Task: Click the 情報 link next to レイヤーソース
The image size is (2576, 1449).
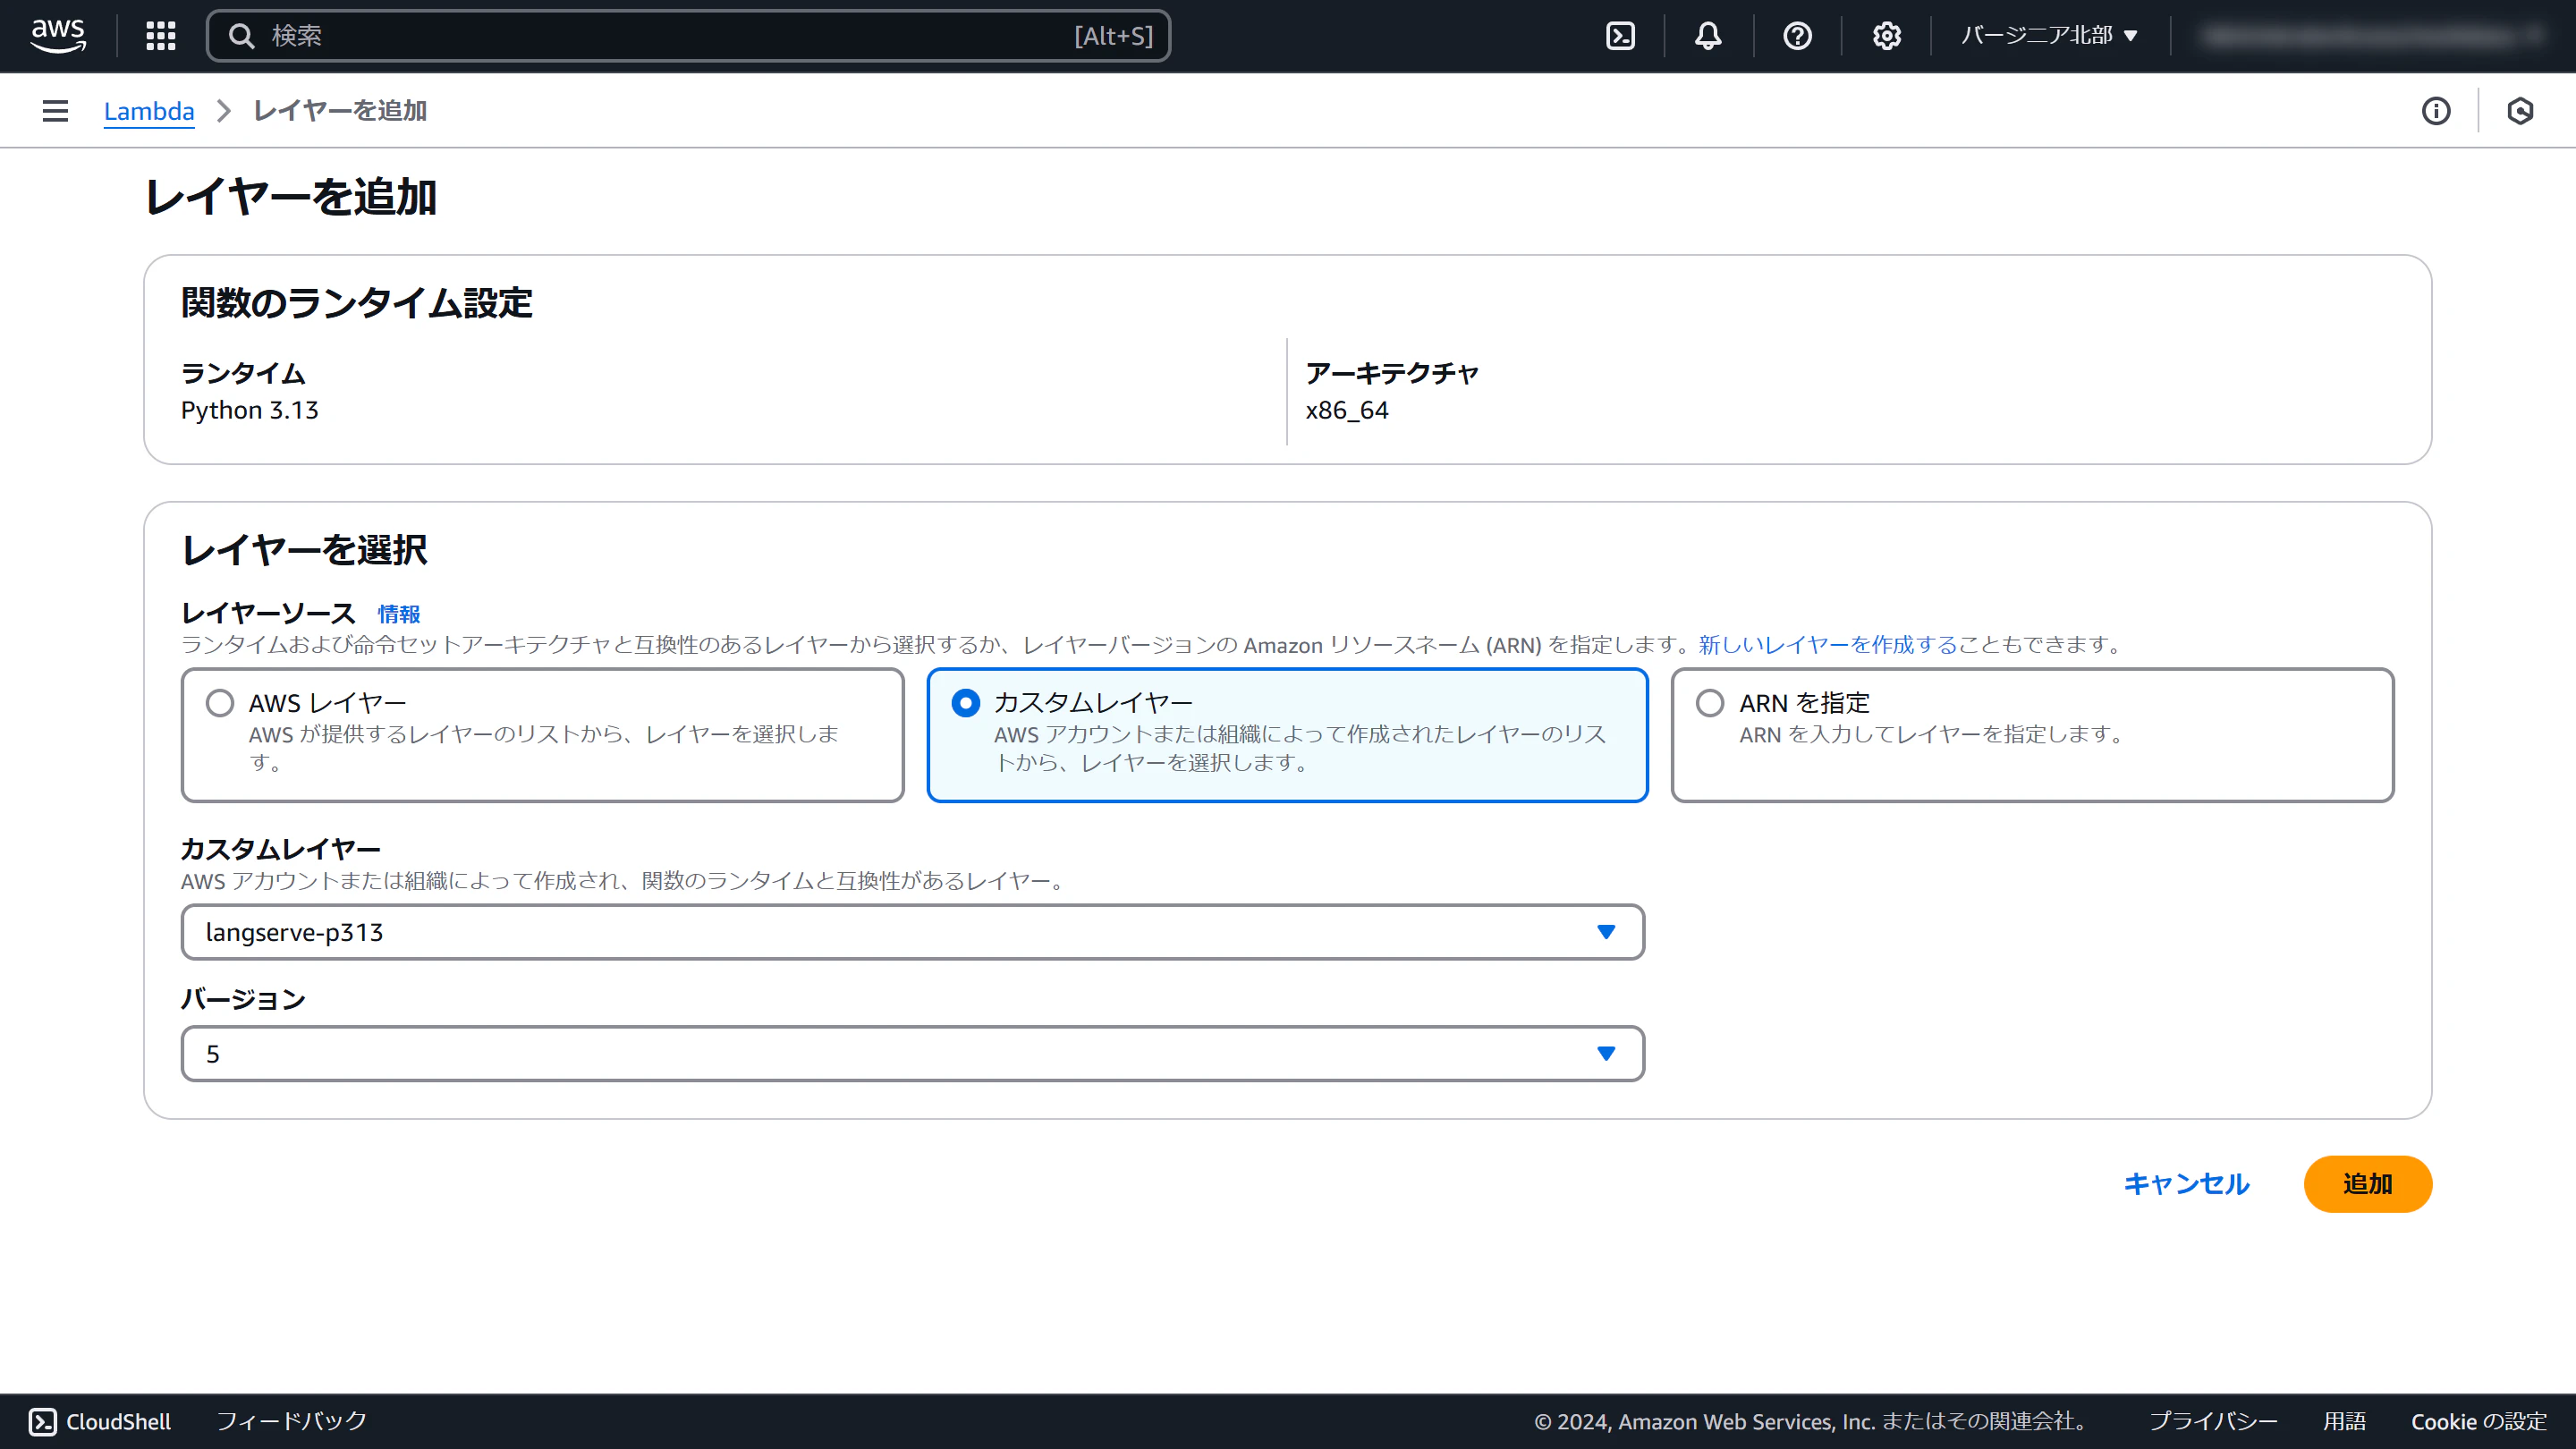Action: pyautogui.click(x=399, y=614)
